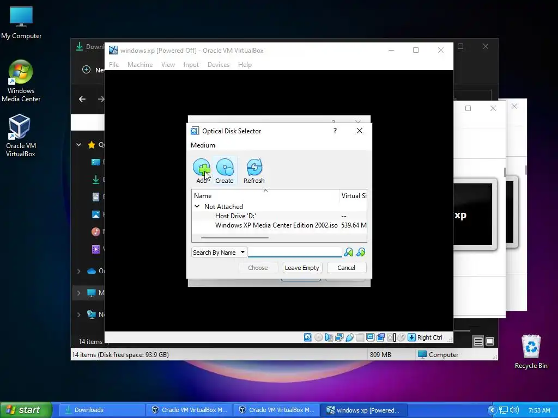Cancel the Optical Disk Selector

tap(346, 268)
